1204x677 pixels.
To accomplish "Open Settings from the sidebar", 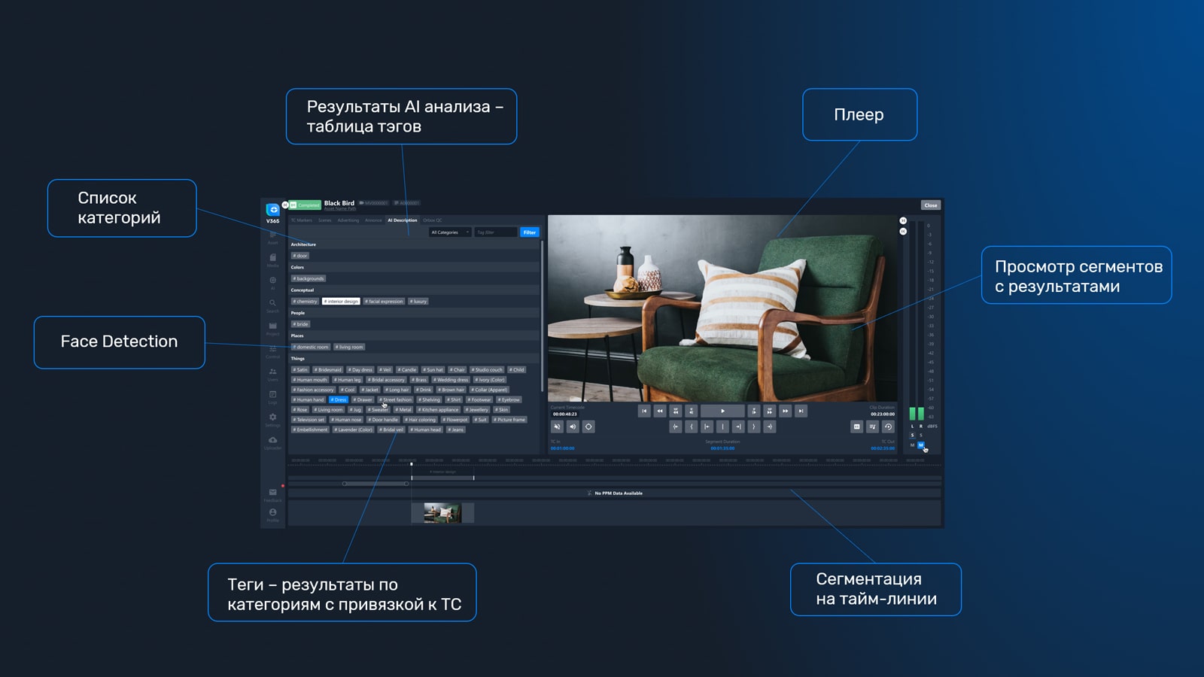I will [272, 419].
